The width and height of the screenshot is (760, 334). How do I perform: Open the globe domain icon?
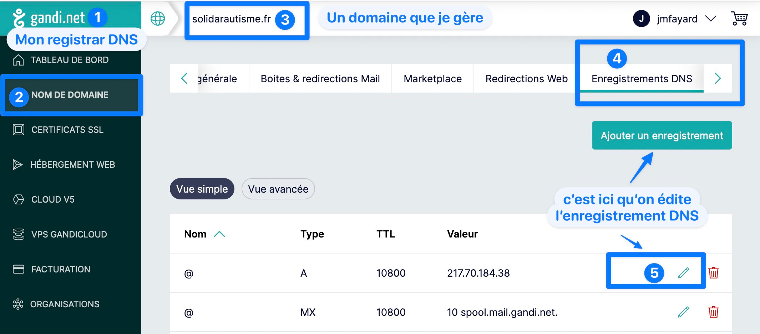(x=158, y=19)
